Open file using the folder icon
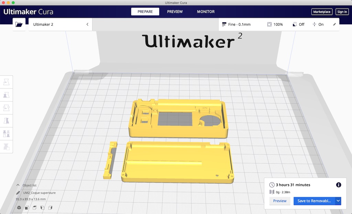The width and height of the screenshot is (352, 214). 19,24
